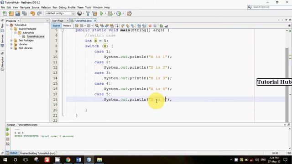Click the Open Project toolbar icon
This screenshot has height=164, width=292.
click(18, 13)
